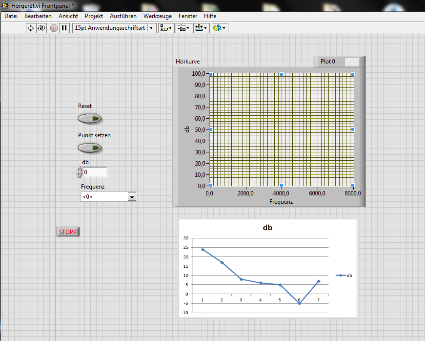Click the 4000,0 x-axis tick label
The height and width of the screenshot is (341, 425).
coord(281,193)
